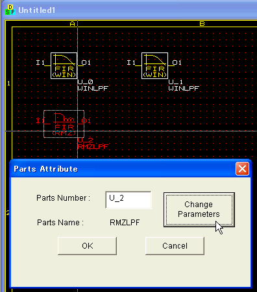Confirm the dialog with OK
This screenshot has height=292, width=257.
[88, 246]
